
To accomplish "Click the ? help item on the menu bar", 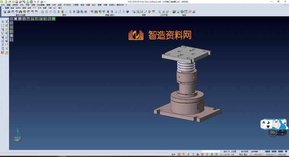I will [x=126, y=5].
